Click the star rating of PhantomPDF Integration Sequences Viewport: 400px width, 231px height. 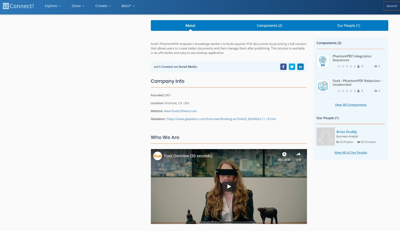coord(347,66)
